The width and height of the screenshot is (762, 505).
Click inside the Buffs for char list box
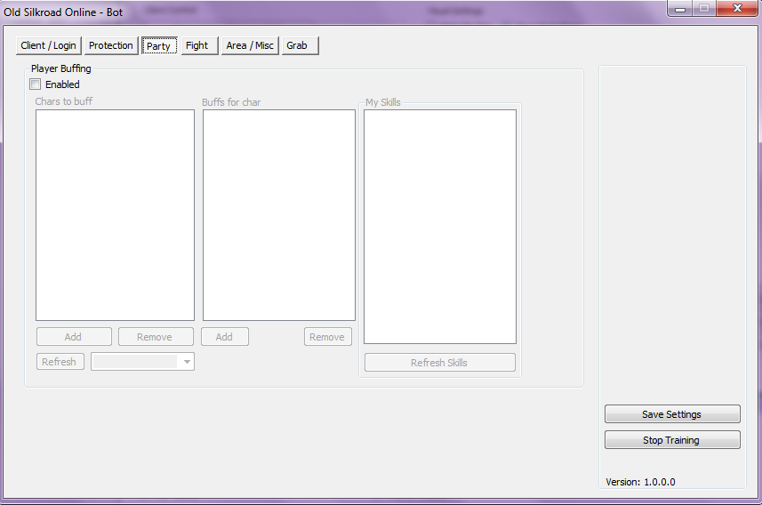[x=279, y=215]
